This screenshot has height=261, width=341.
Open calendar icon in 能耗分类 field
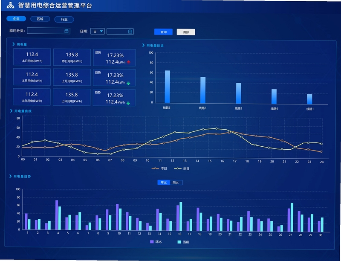[66, 31]
